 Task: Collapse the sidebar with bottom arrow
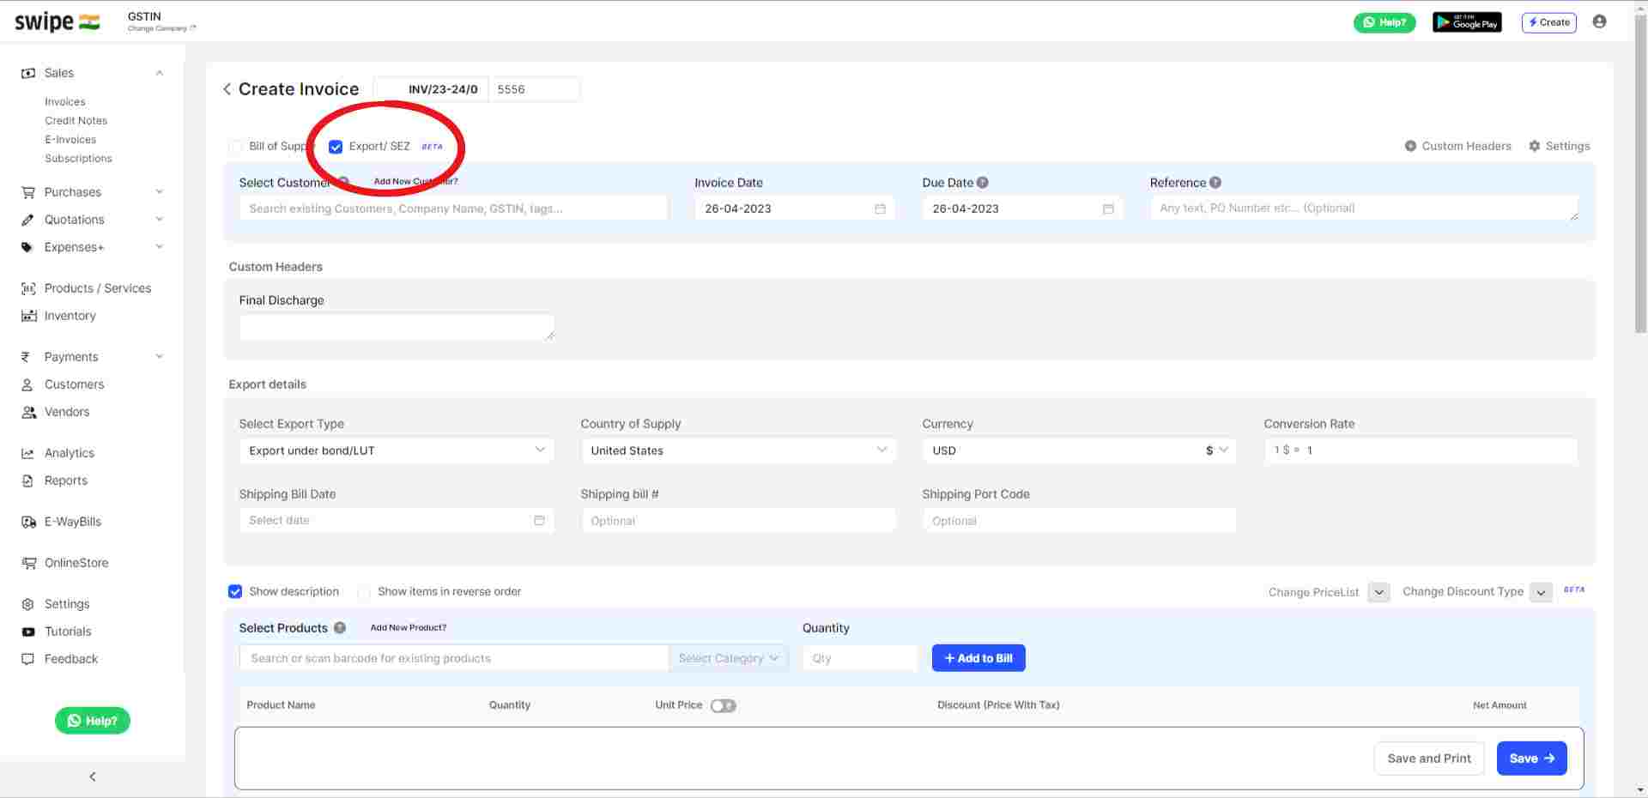[93, 777]
